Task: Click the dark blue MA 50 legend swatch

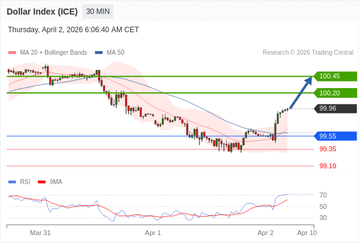Action: [x=99, y=53]
